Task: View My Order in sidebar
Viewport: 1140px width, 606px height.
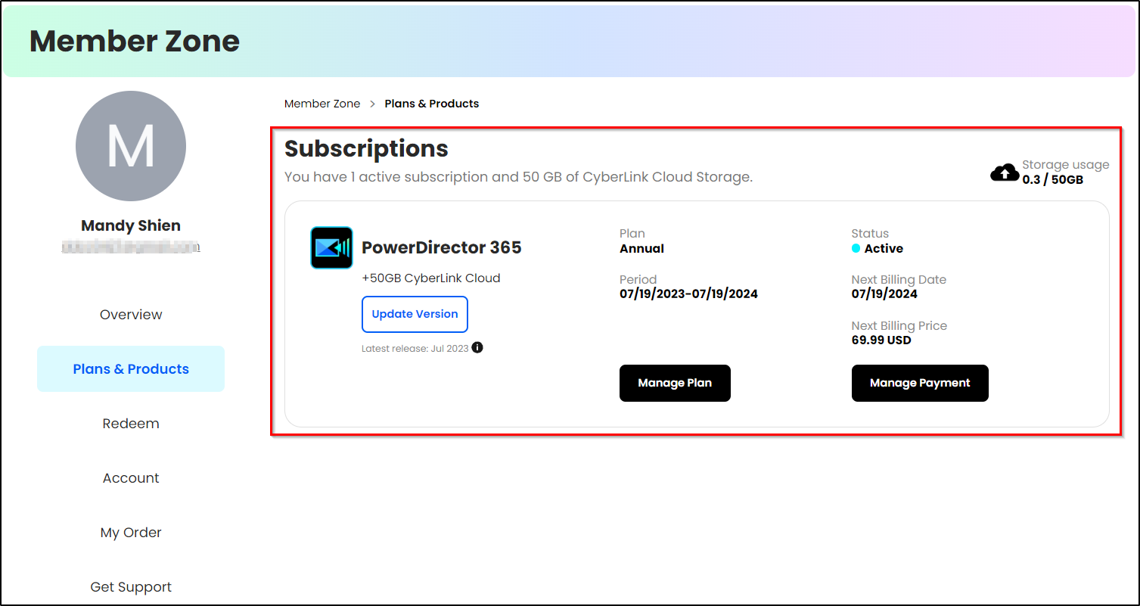Action: 131,533
